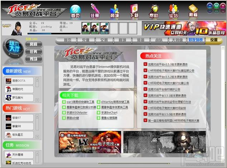Viewport: 227px width, 168px height.
Task: Open the 首页 globe icon in top toolbar
Action: (75, 11)
